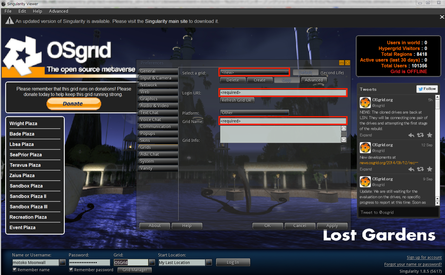Switch to the Voice Chat tab

pos(158,120)
